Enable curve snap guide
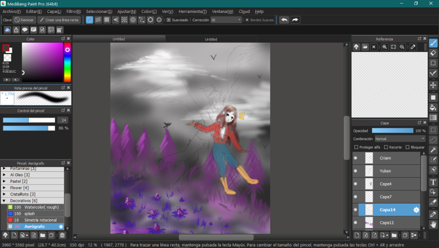 coord(141,20)
